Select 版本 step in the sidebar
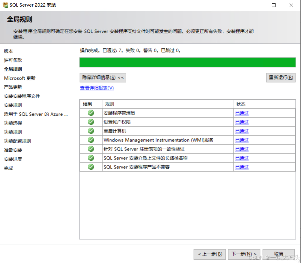The image size is (301, 263). click(8, 51)
